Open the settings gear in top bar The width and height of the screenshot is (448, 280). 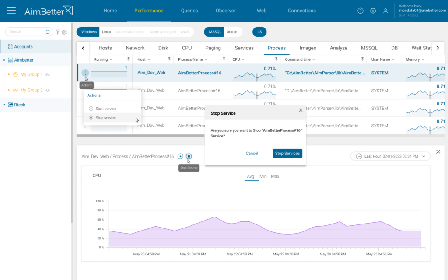373,10
